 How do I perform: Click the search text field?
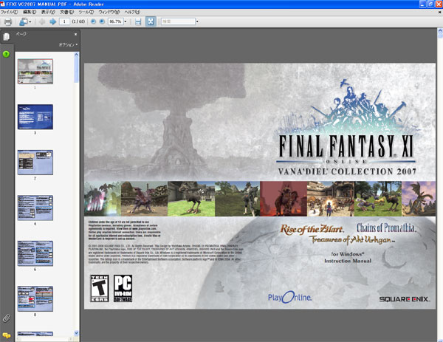click(x=178, y=21)
